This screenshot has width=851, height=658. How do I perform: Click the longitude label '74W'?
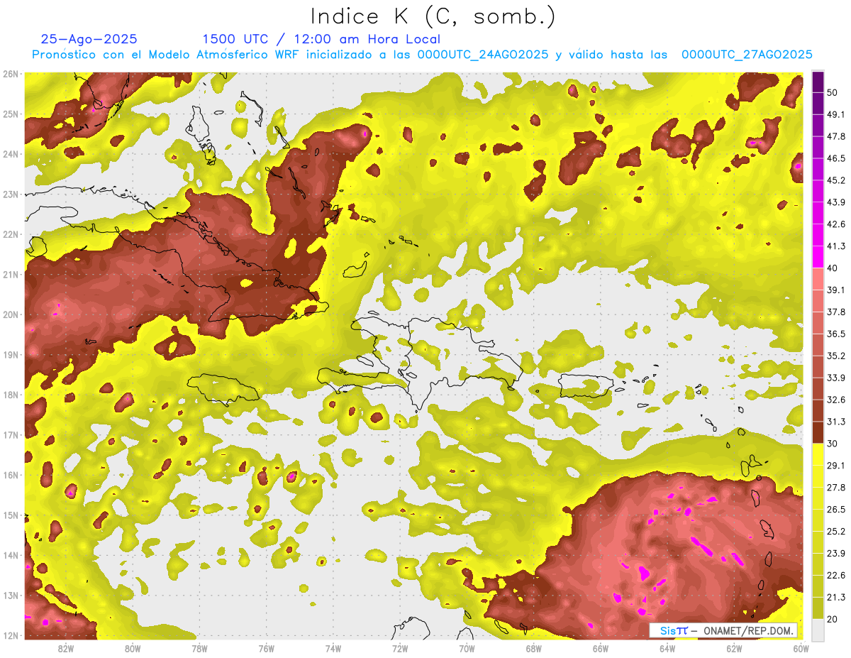(333, 648)
